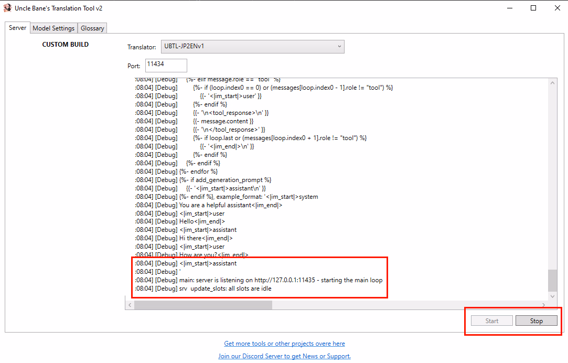Image resolution: width=568 pixels, height=363 pixels.
Task: Click the Uncle Bane app icon in title bar
Action: (7, 8)
